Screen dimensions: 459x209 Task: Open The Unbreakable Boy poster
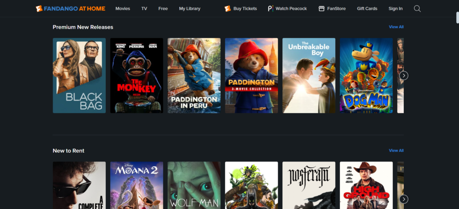pos(308,75)
